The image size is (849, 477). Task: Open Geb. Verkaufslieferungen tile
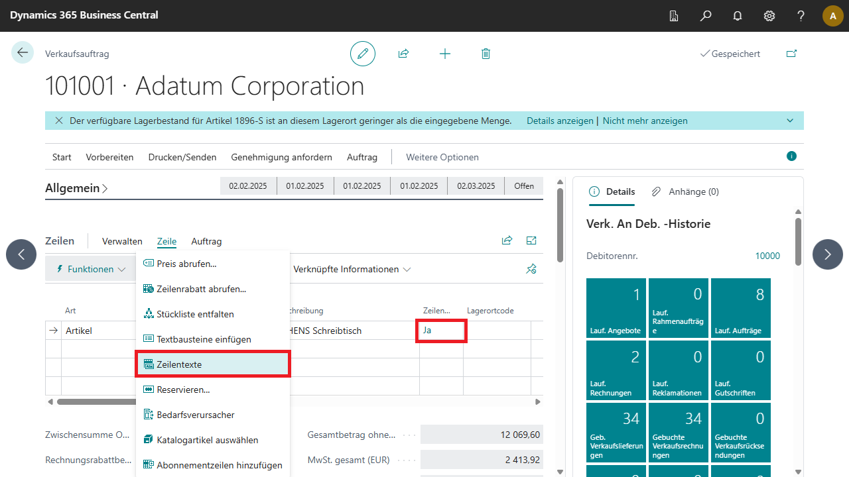616,435
